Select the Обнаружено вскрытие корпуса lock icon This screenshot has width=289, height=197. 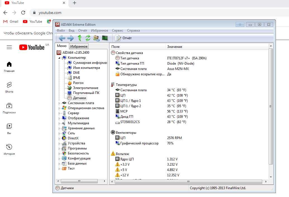117,74
